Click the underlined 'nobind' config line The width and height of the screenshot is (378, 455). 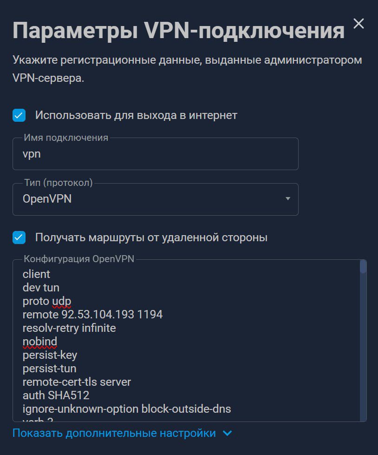pos(40,342)
